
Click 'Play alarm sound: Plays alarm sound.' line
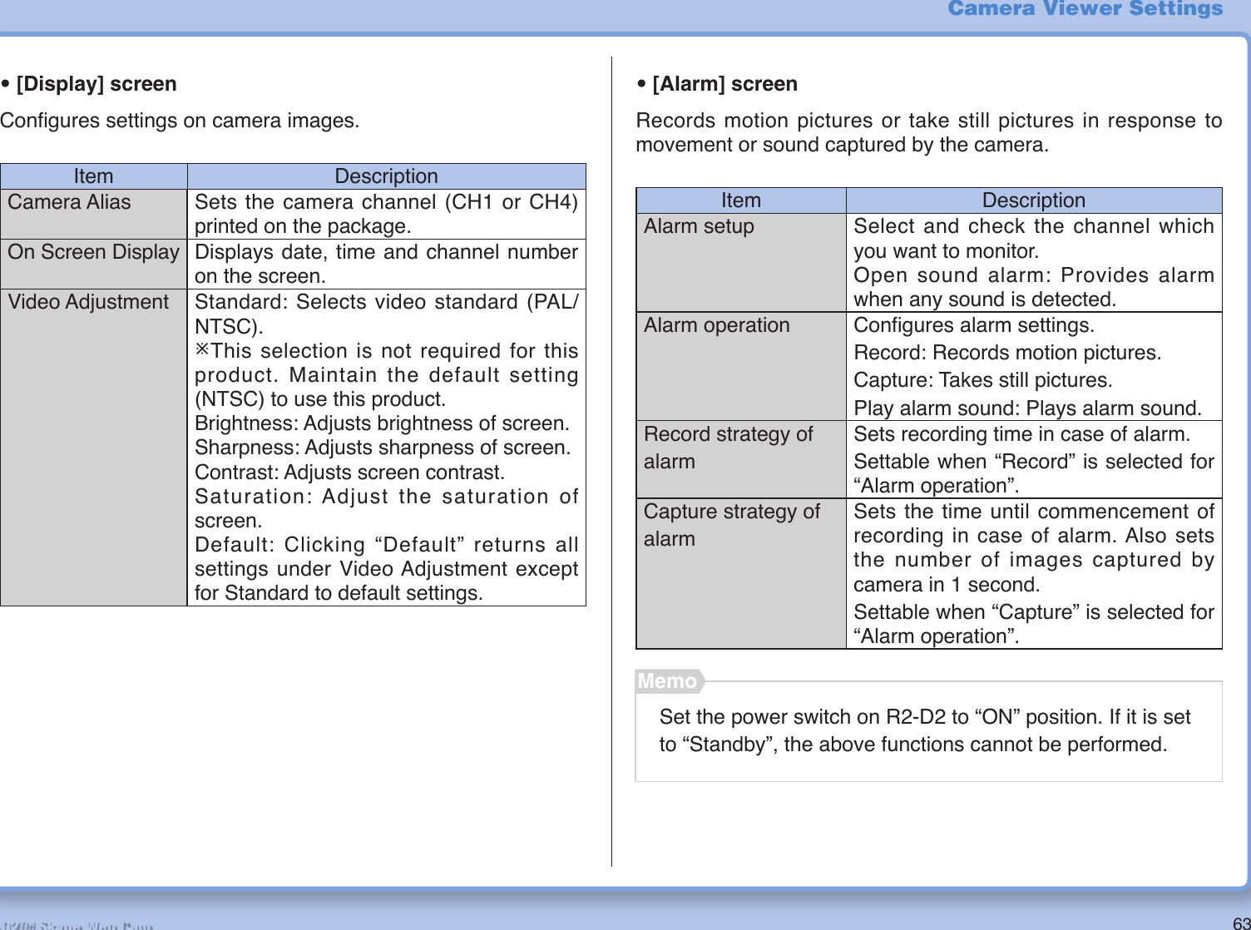pyautogui.click(x=1028, y=408)
